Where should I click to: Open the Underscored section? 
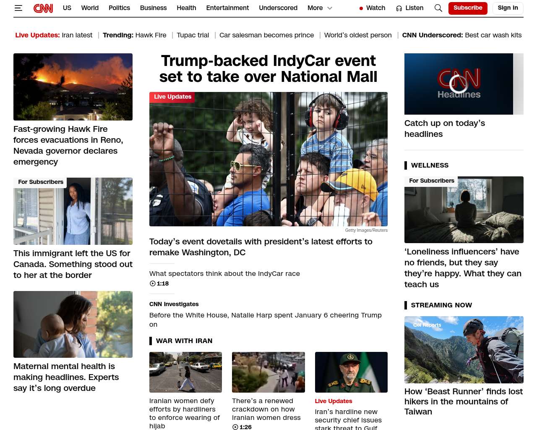(278, 8)
